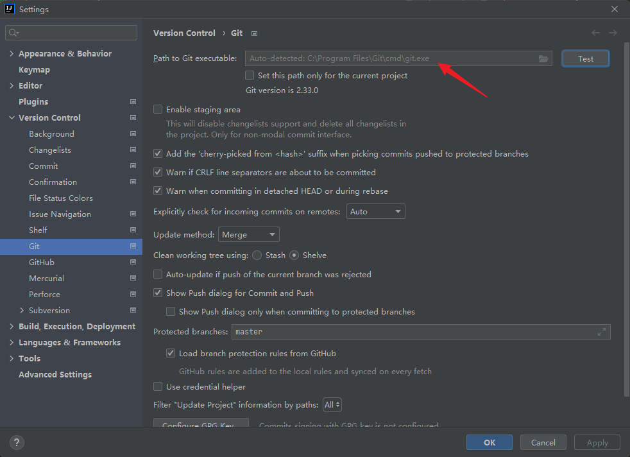Click the project icon beside Commit
Screen dimensions: 630x457
click(x=133, y=166)
